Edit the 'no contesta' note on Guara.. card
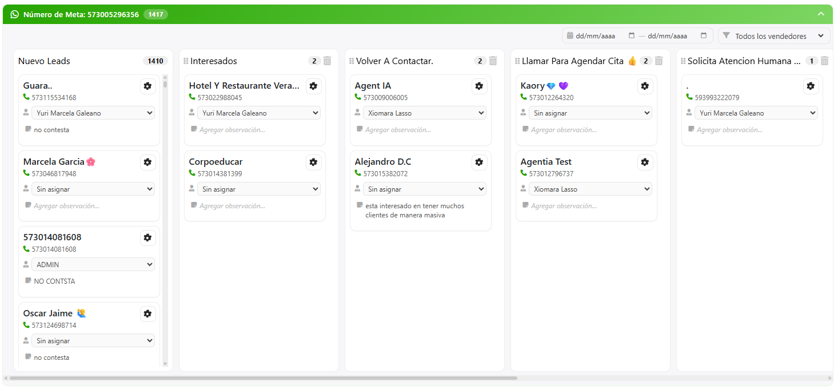The width and height of the screenshot is (838, 389). [51, 130]
